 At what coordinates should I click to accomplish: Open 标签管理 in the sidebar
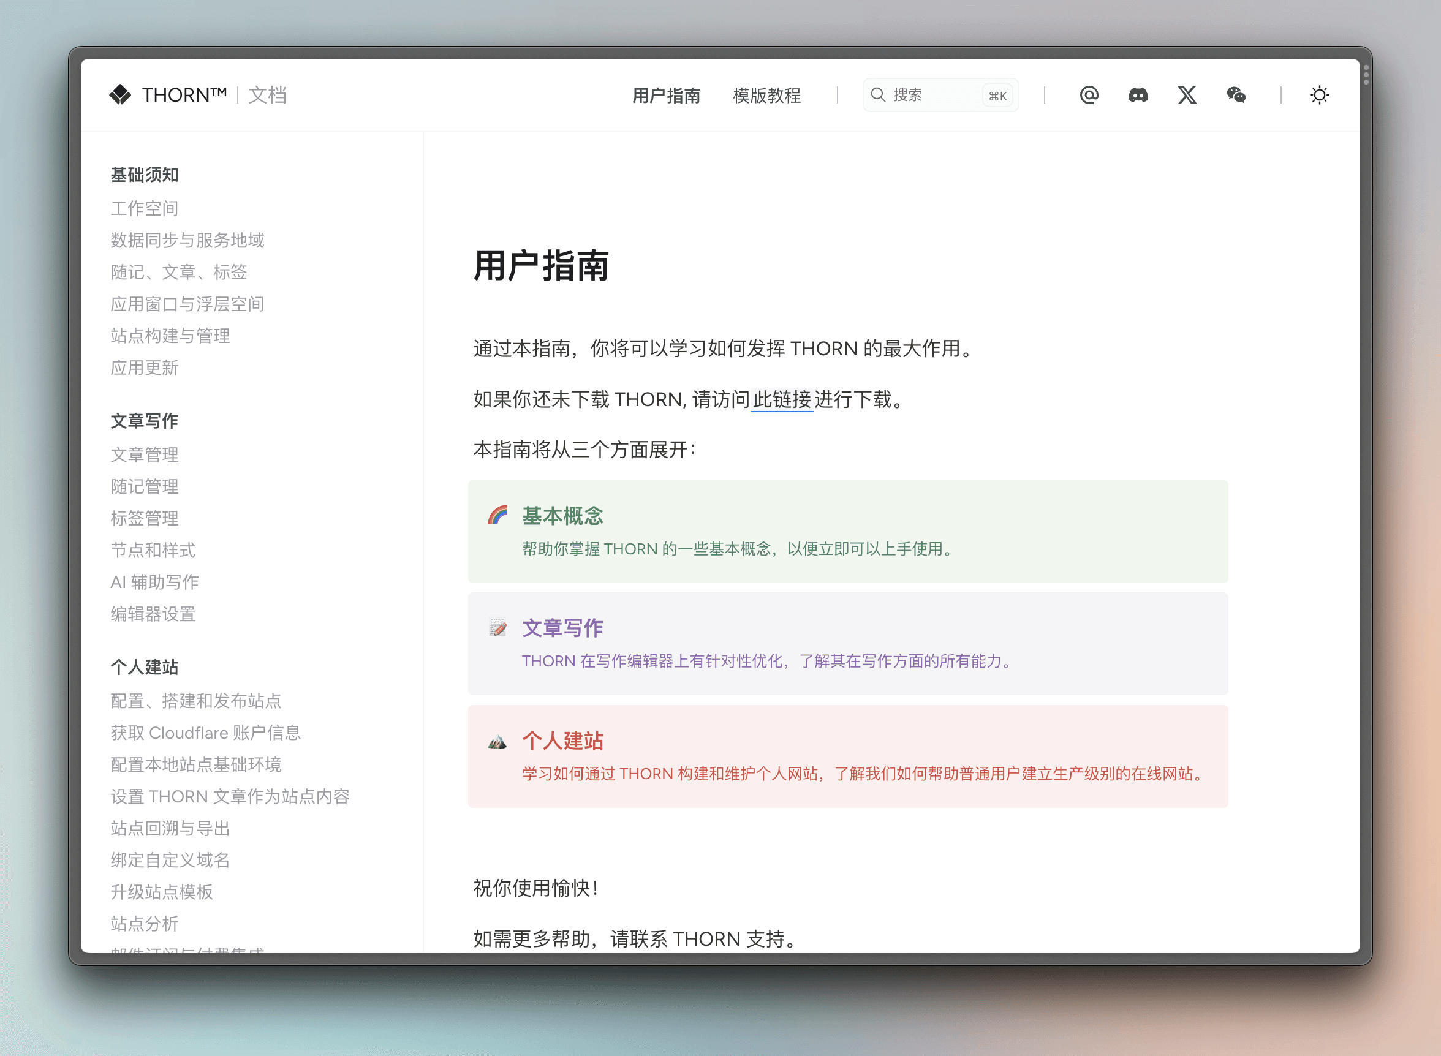point(145,518)
